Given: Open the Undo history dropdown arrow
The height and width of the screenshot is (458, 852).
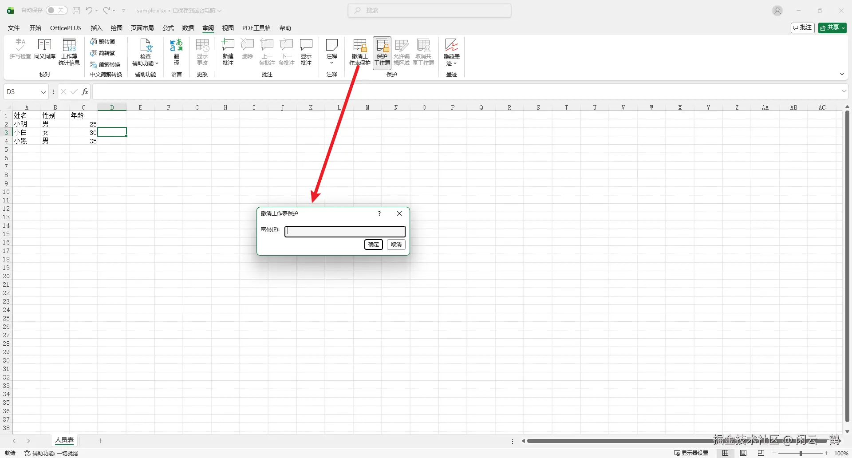Looking at the screenshot, I should pos(96,10).
